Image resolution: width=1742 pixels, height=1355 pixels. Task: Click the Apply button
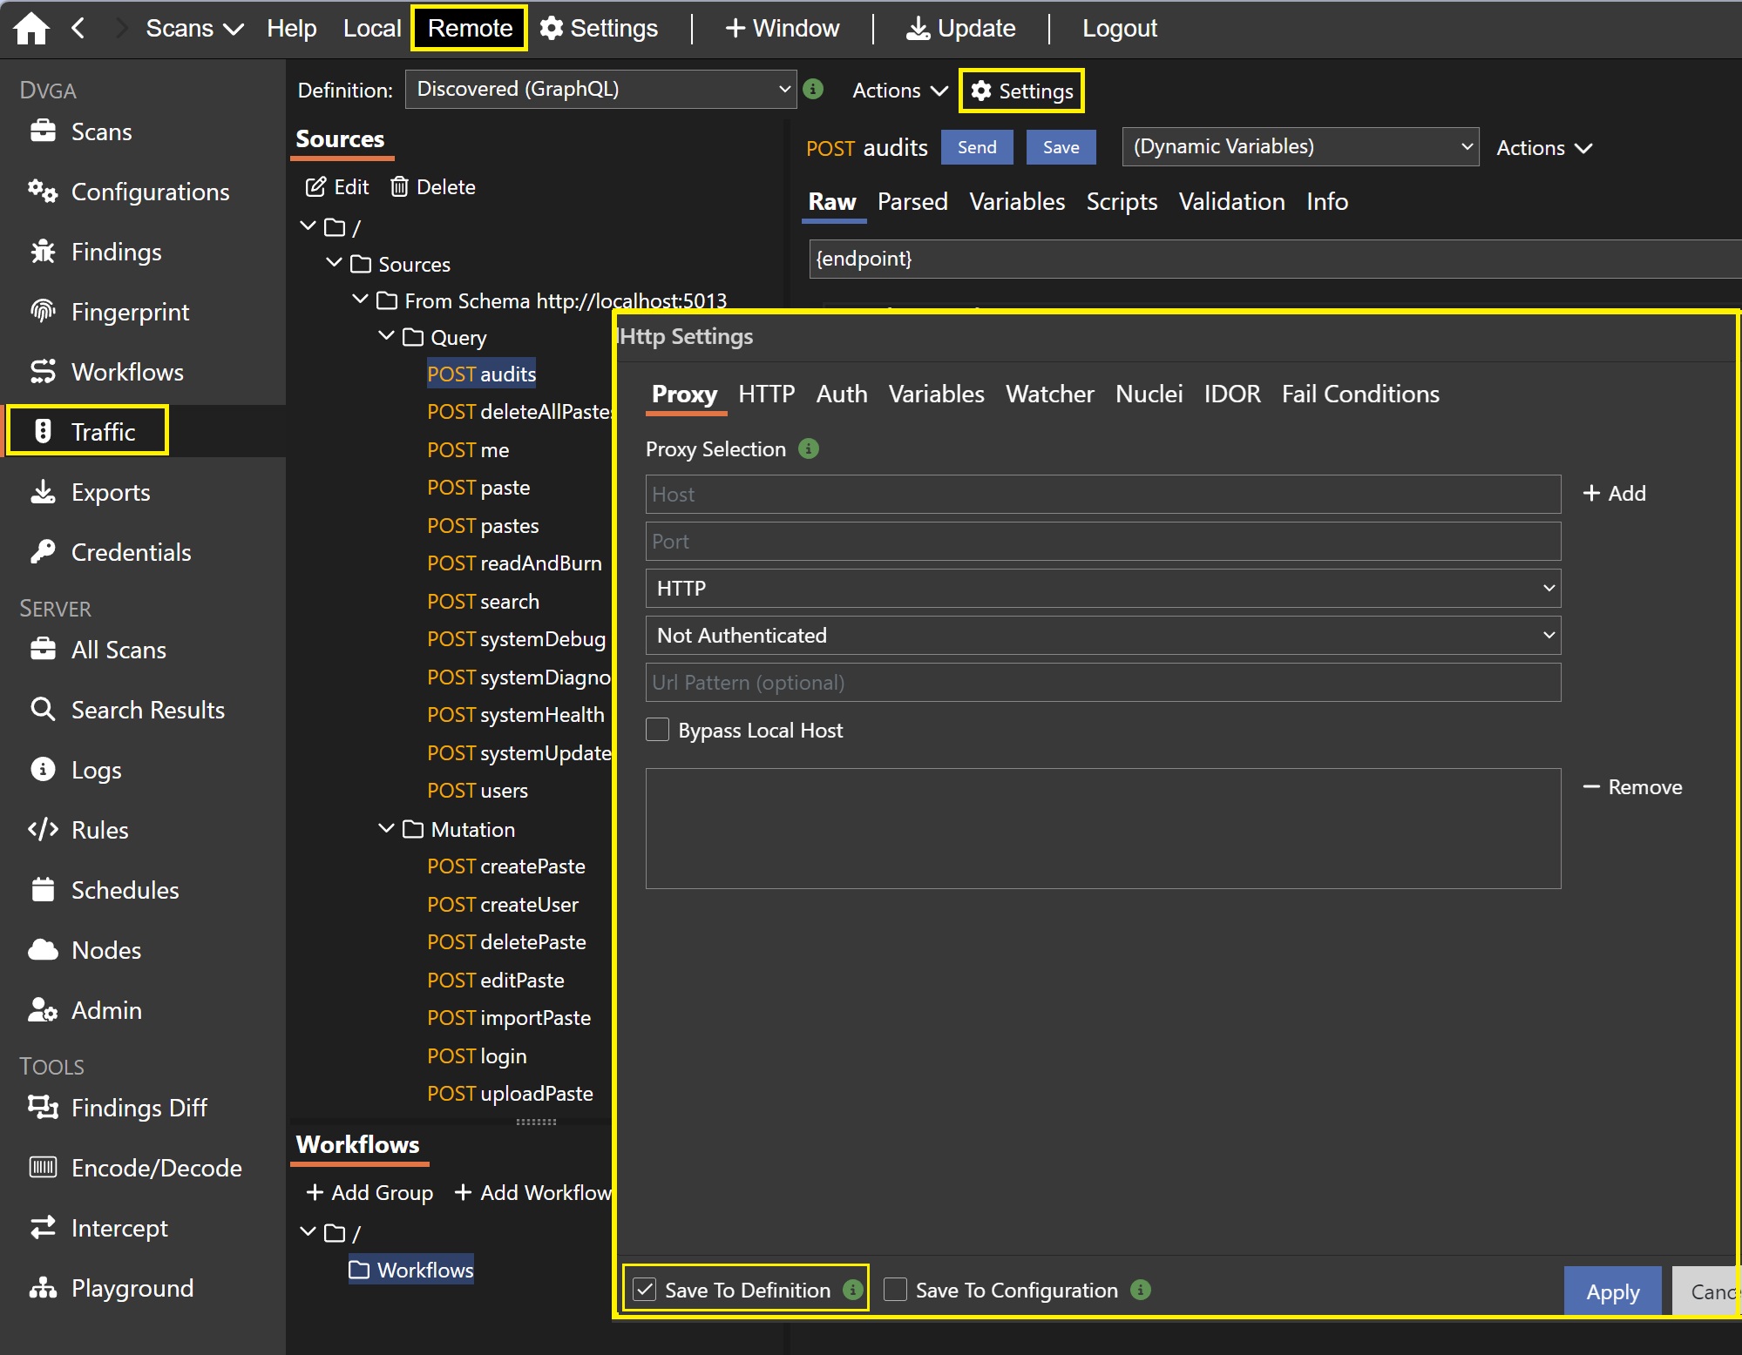1611,1291
